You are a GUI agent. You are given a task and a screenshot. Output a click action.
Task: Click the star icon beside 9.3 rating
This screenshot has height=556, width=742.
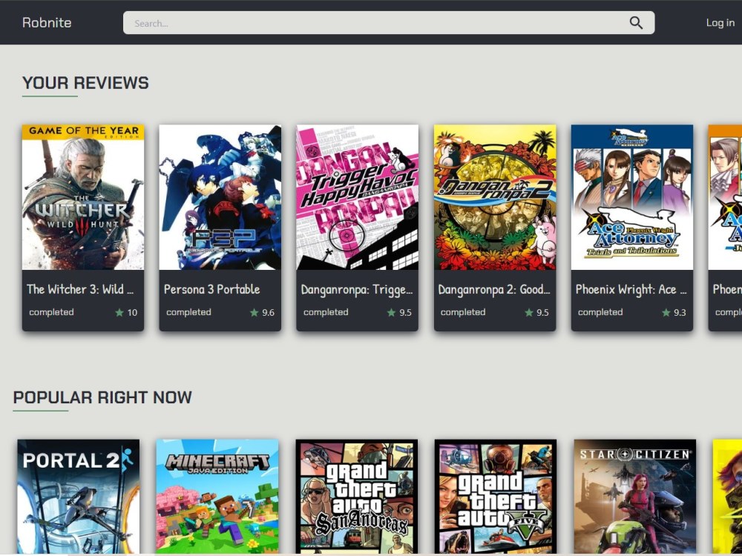tap(666, 313)
